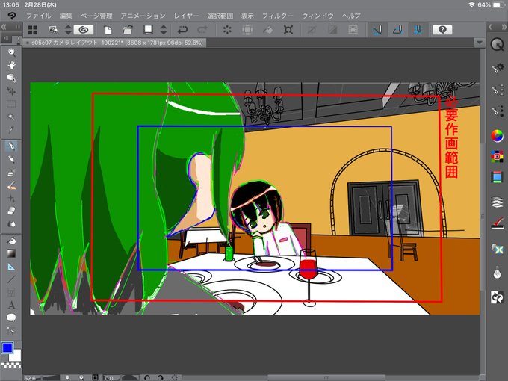This screenshot has height=381, width=508.
Task: Click the zoom out magnifier in status bar
Action: tap(68, 377)
